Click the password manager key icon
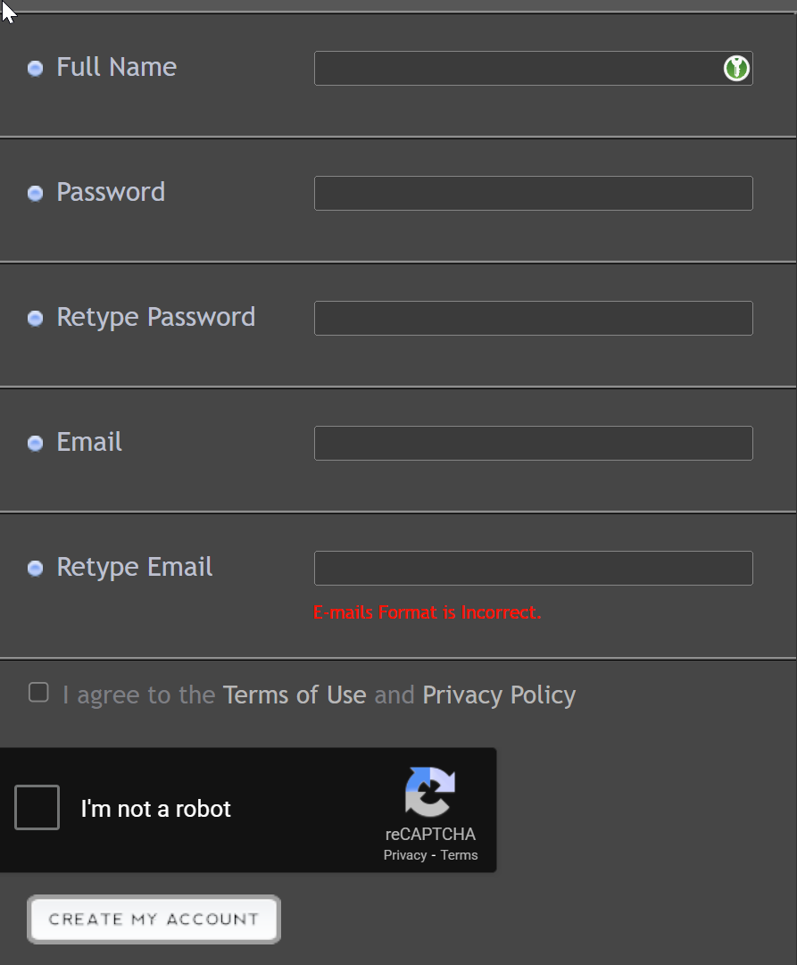 [x=736, y=68]
